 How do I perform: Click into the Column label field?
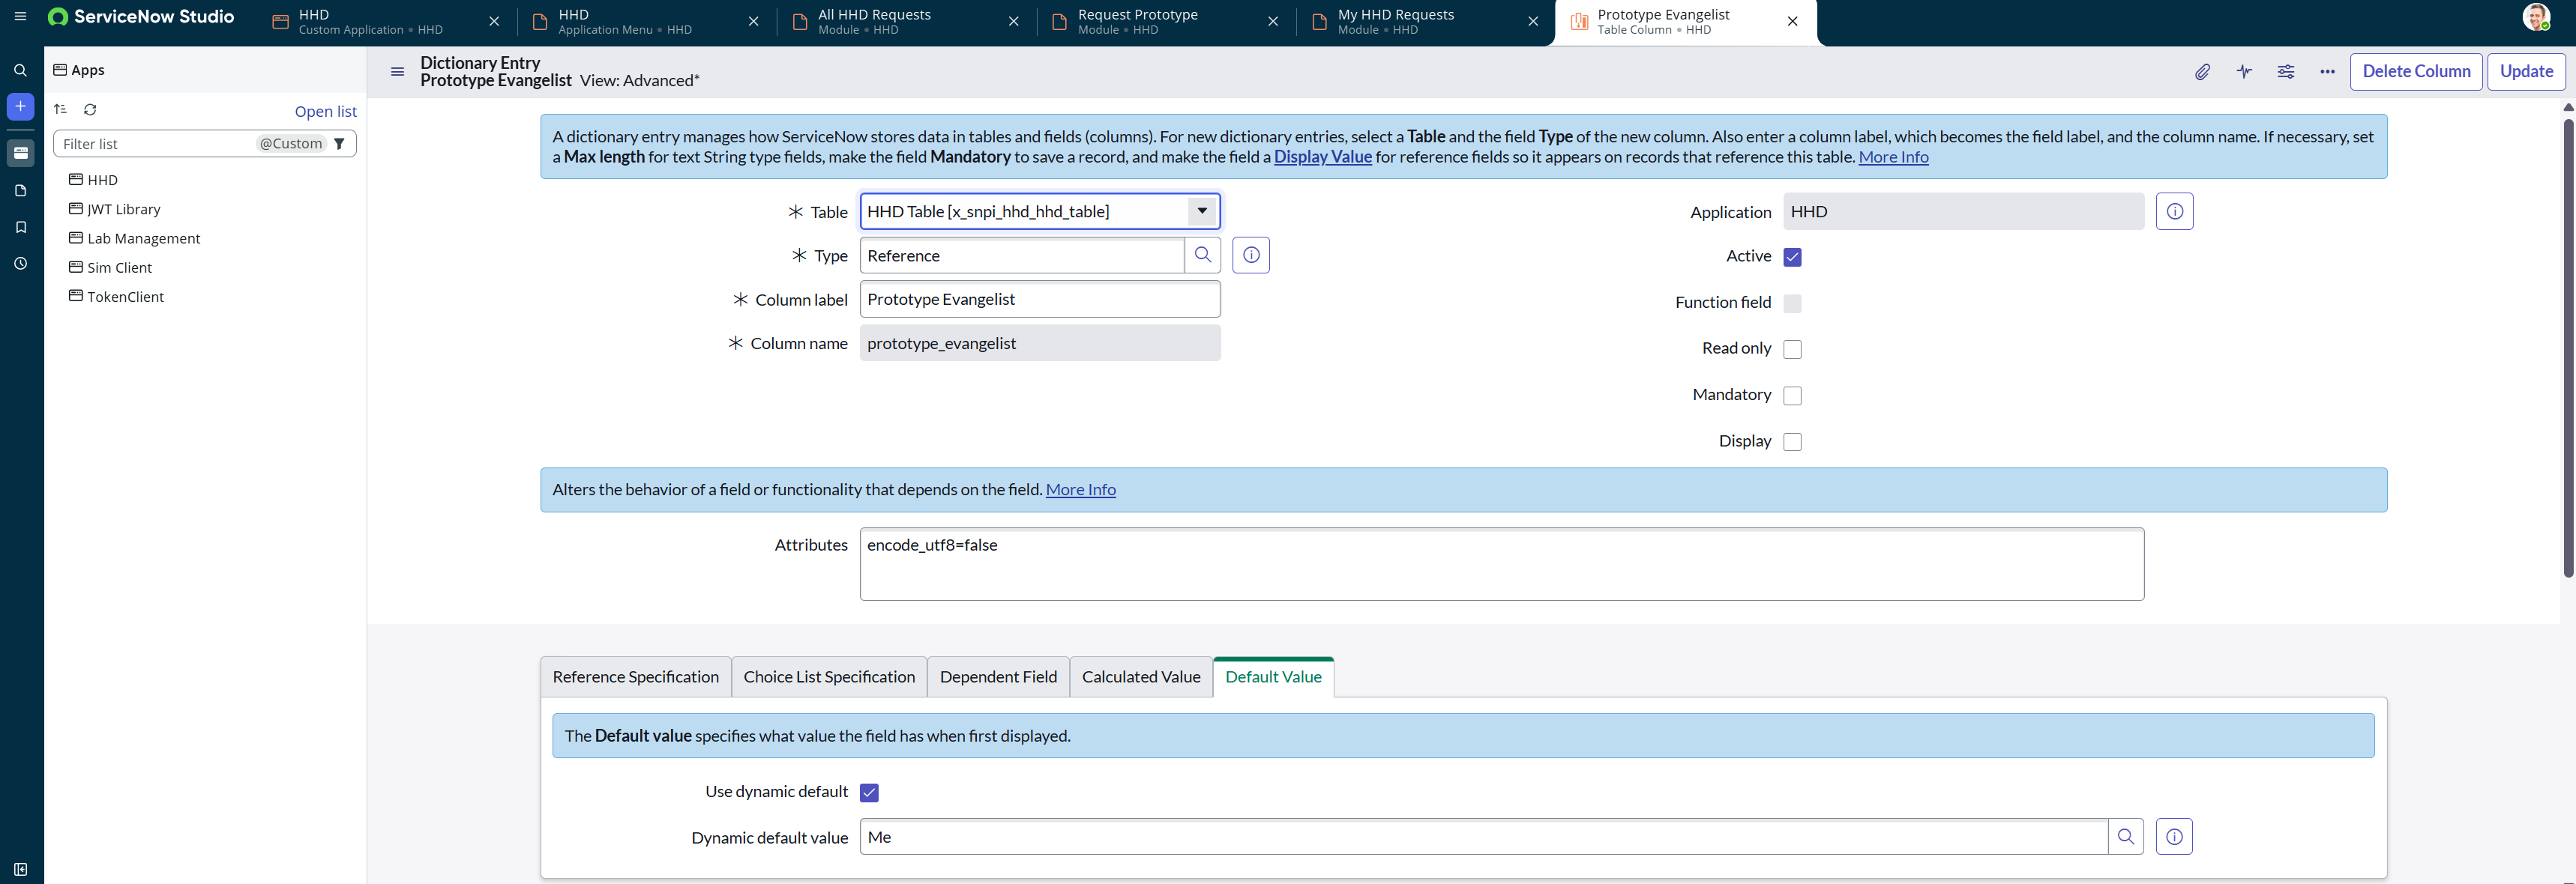pyautogui.click(x=1040, y=300)
